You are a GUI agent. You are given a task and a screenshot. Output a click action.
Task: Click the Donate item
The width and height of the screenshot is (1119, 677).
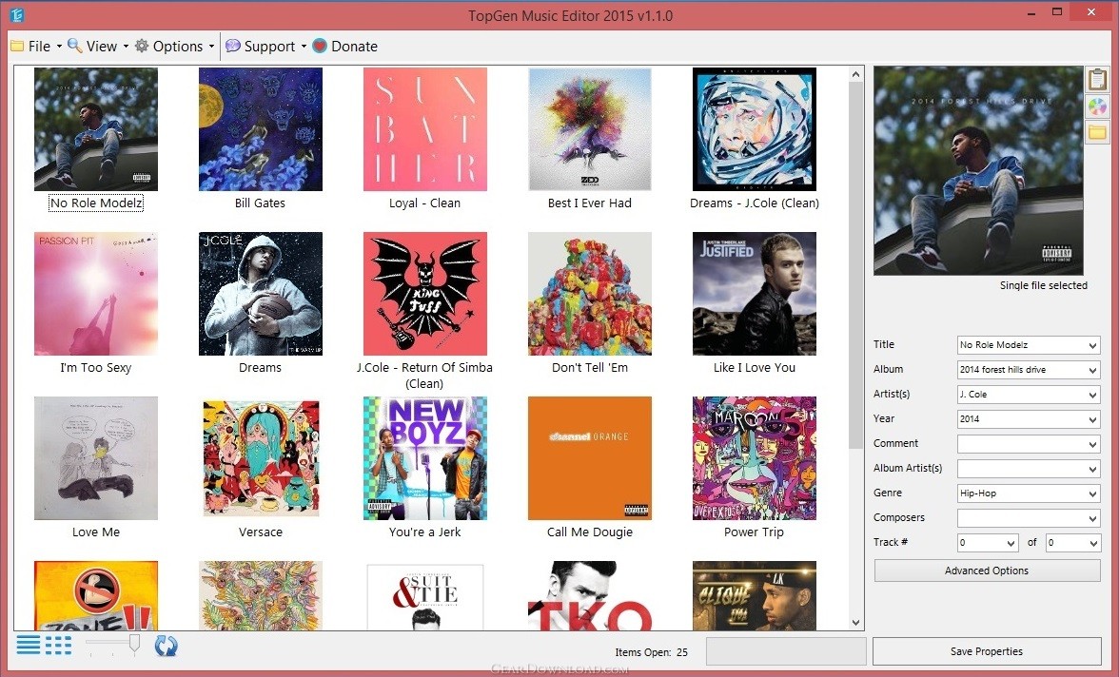tap(344, 47)
